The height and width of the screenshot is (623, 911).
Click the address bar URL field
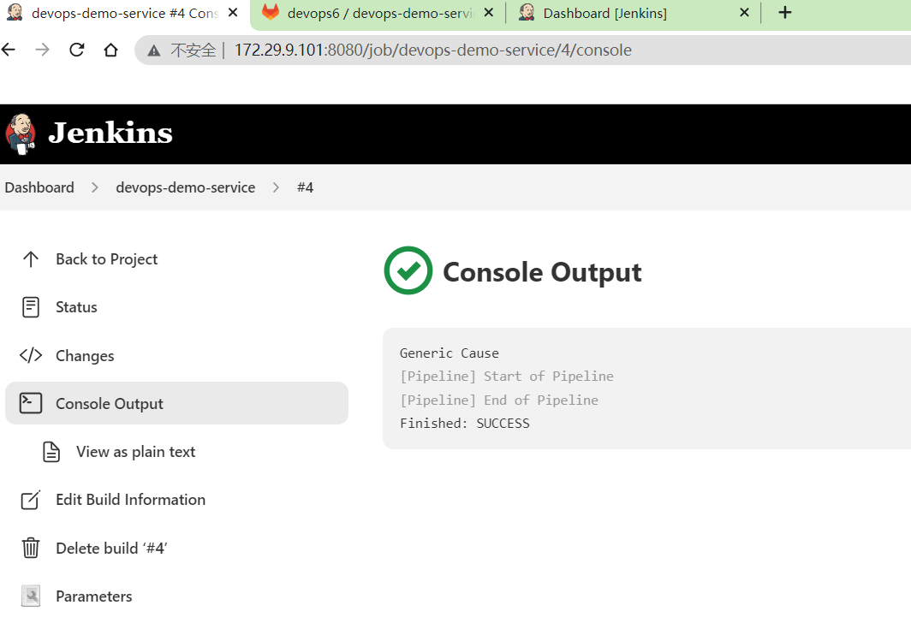[x=523, y=50]
